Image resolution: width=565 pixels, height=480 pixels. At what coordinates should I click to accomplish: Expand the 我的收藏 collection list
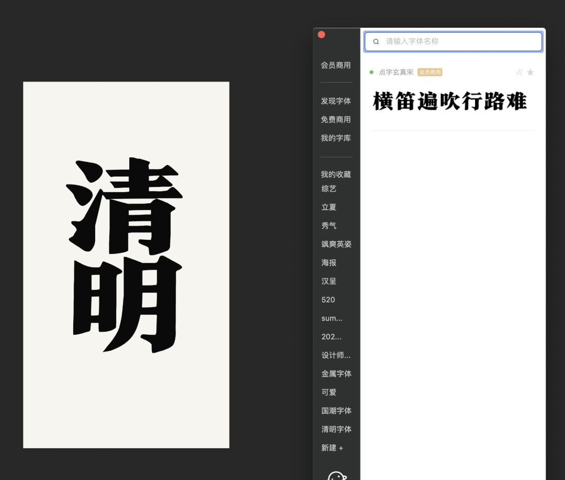(336, 174)
